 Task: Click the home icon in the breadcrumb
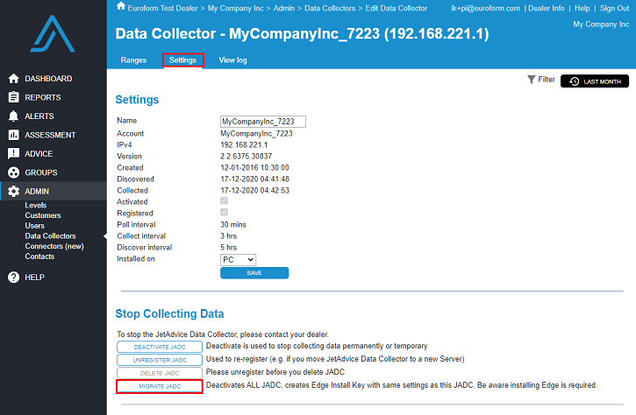[x=121, y=7]
